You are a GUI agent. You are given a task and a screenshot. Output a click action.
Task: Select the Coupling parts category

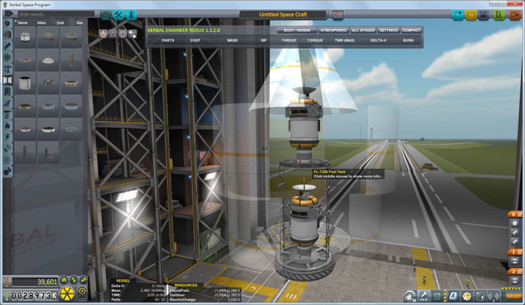(x=7, y=80)
